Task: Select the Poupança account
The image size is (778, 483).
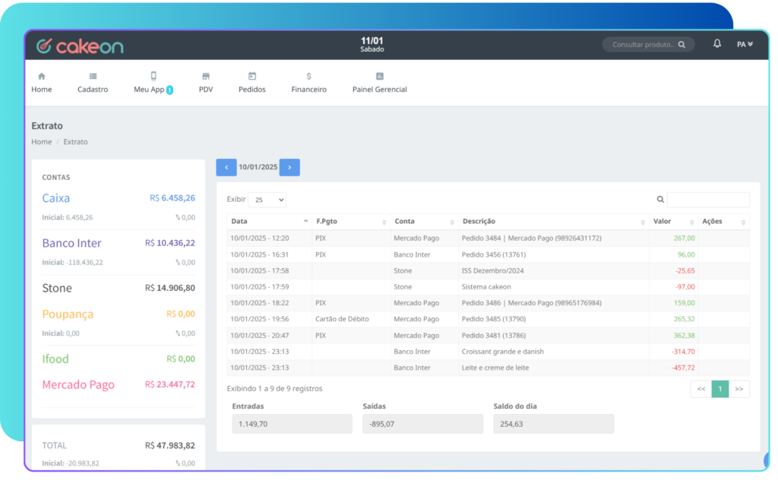Action: pos(68,314)
